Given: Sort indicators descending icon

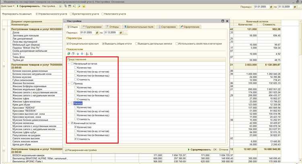Looking at the screenshot, I should click(91, 54).
